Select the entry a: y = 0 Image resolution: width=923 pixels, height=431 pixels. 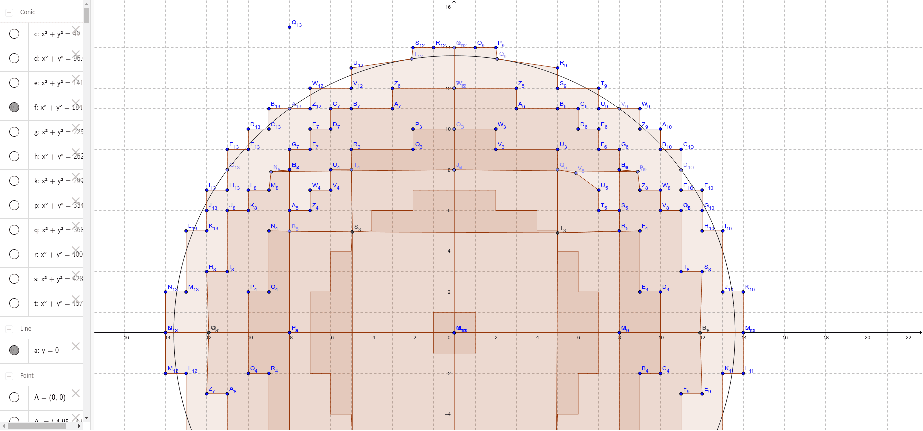pyautogui.click(x=46, y=350)
